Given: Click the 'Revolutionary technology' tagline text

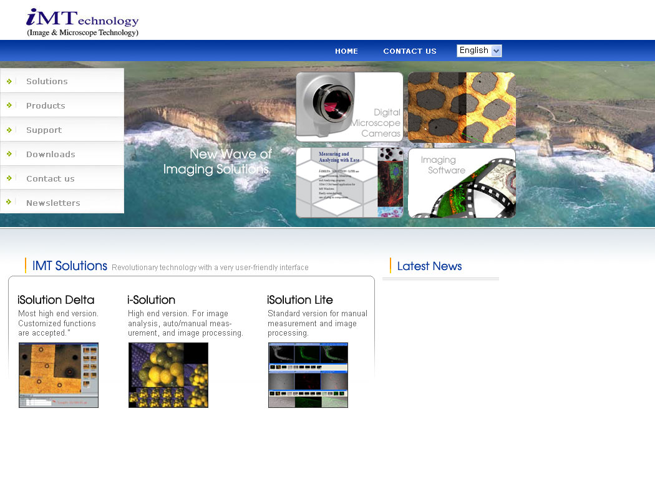Looking at the screenshot, I should 210,267.
